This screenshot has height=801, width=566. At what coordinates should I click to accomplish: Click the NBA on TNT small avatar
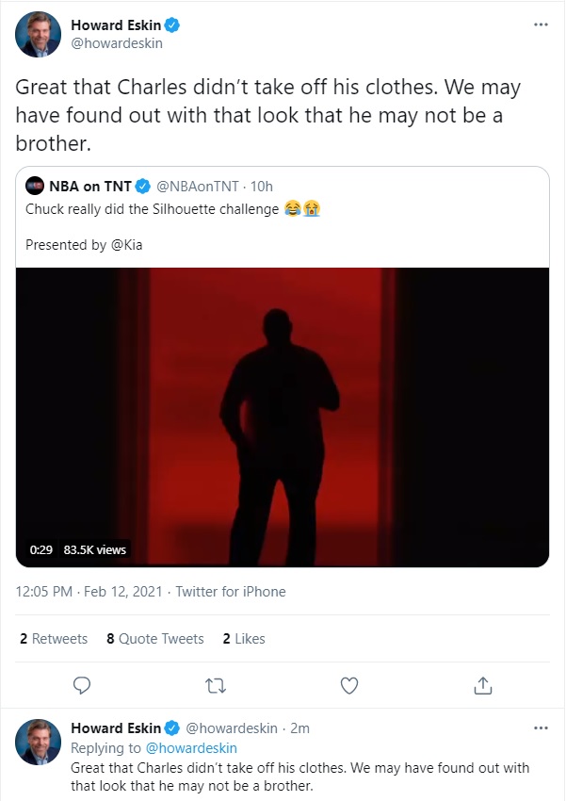pos(34,186)
